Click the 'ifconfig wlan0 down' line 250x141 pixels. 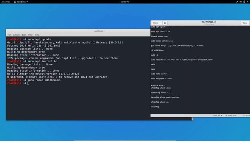click(x=161, y=88)
